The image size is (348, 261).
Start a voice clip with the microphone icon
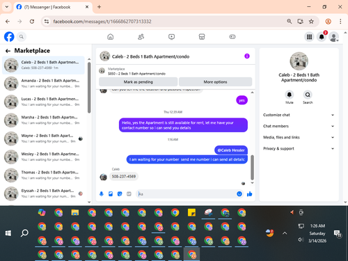[x=102, y=194]
